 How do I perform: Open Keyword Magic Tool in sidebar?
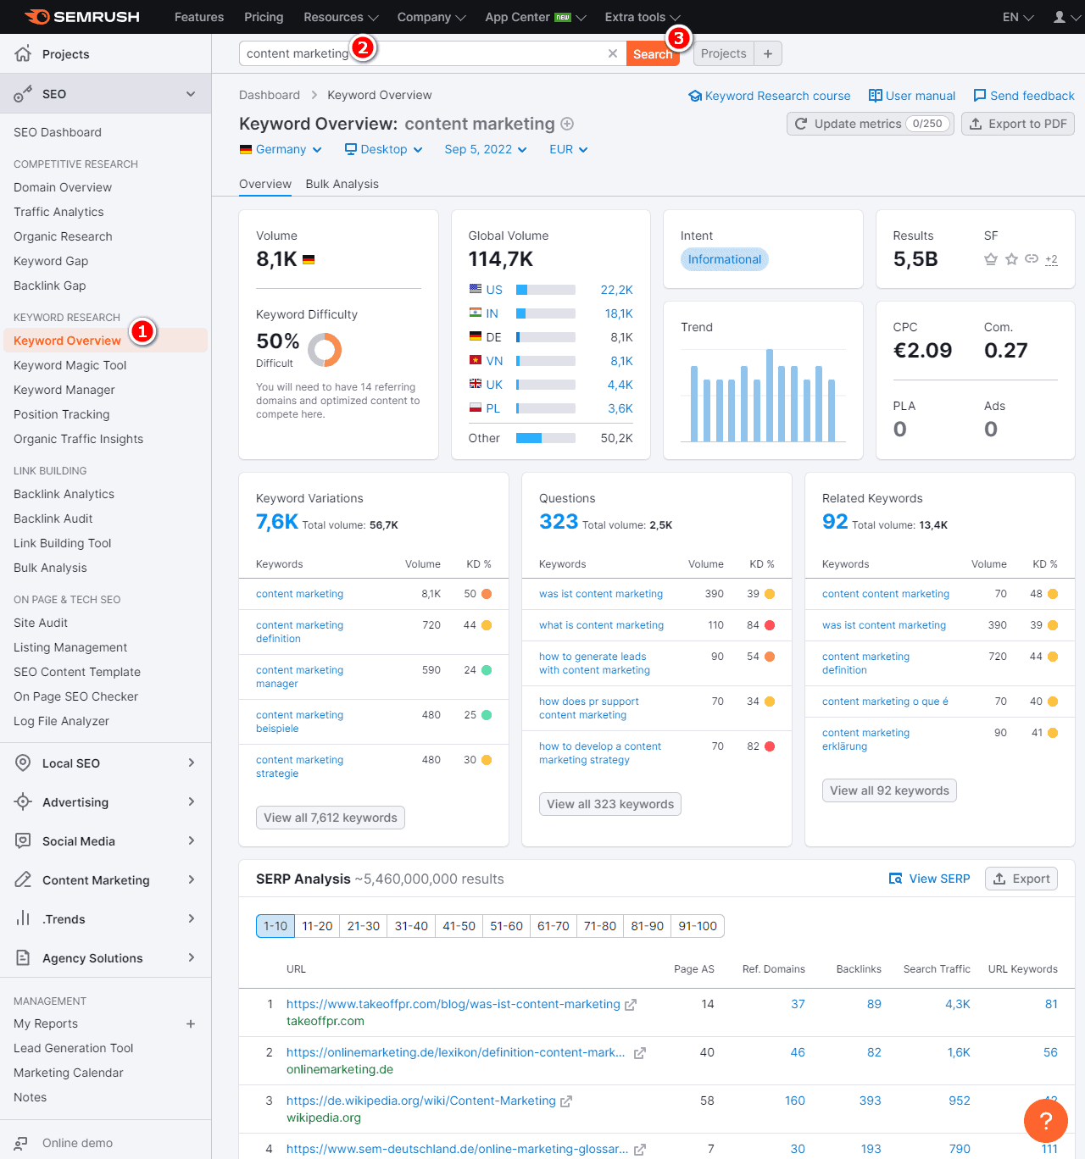(70, 365)
